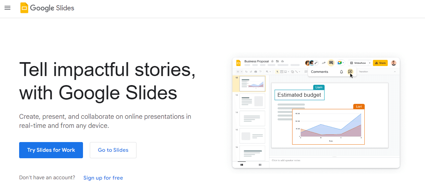Viewport: 425px width, 188px height.
Task: Follow the Sign up for free link
Action: click(x=103, y=178)
